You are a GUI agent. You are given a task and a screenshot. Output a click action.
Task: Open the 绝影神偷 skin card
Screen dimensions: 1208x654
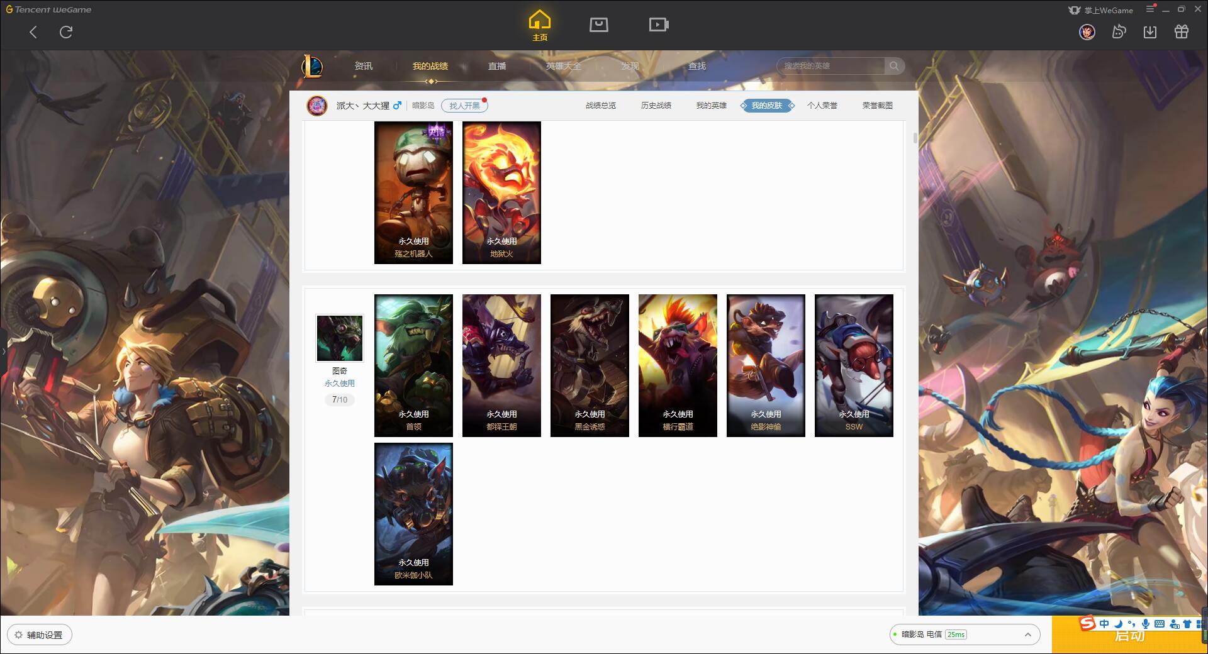pyautogui.click(x=766, y=365)
